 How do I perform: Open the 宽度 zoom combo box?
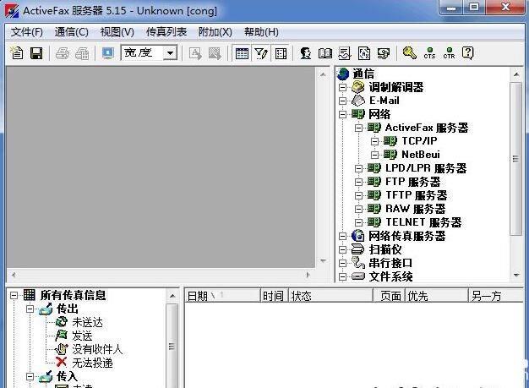pos(149,52)
